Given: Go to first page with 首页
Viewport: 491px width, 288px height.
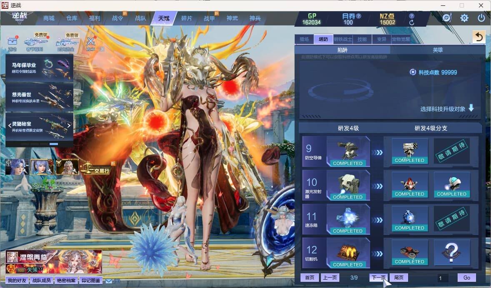Looking at the screenshot, I should (x=310, y=278).
